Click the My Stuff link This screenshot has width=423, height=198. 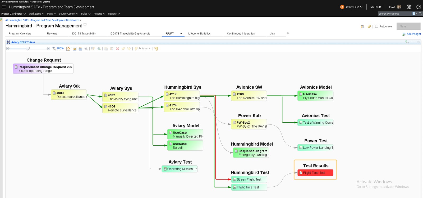click(375, 7)
